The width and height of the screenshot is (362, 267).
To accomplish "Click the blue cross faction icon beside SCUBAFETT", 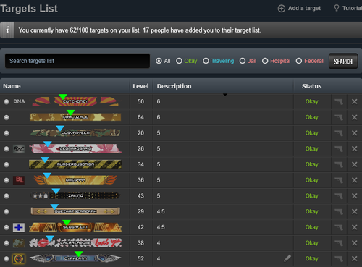I will (19, 227).
